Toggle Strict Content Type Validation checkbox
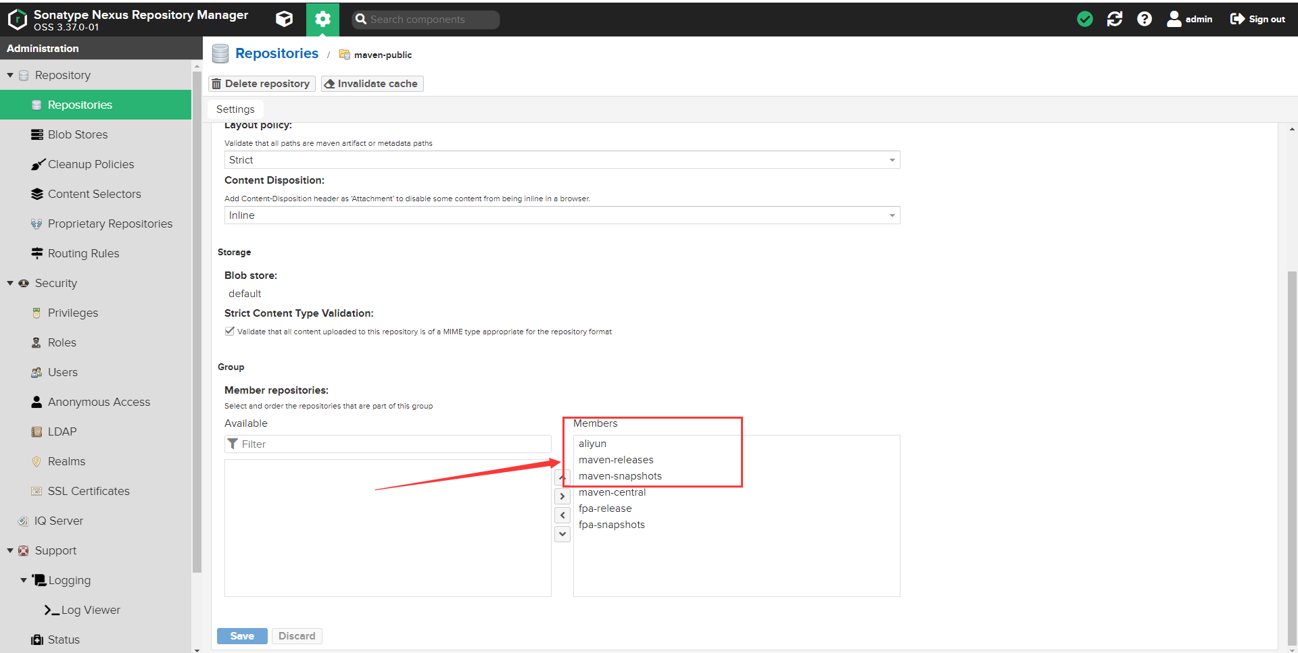 [230, 331]
